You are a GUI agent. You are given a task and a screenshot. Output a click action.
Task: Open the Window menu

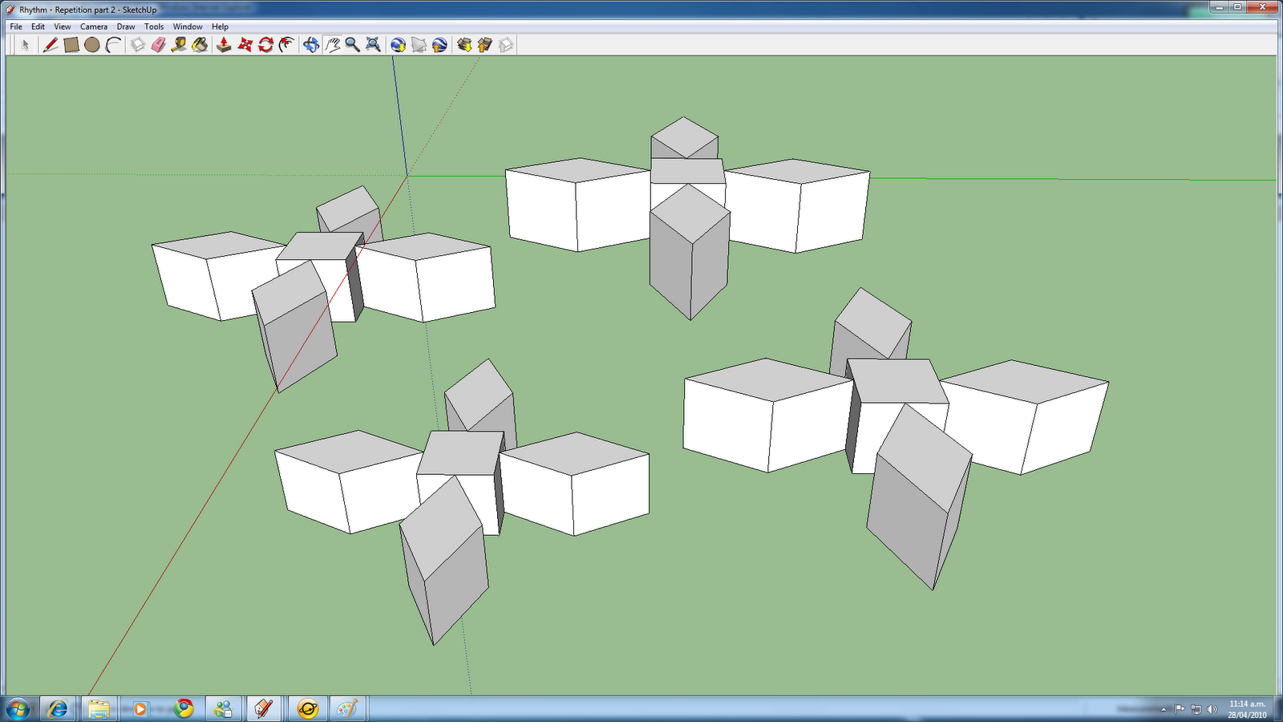click(188, 26)
